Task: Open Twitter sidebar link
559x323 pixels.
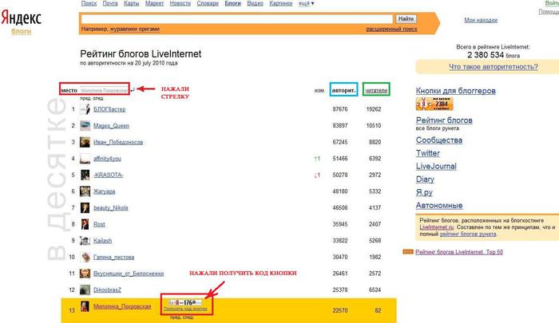Action: pyautogui.click(x=428, y=153)
